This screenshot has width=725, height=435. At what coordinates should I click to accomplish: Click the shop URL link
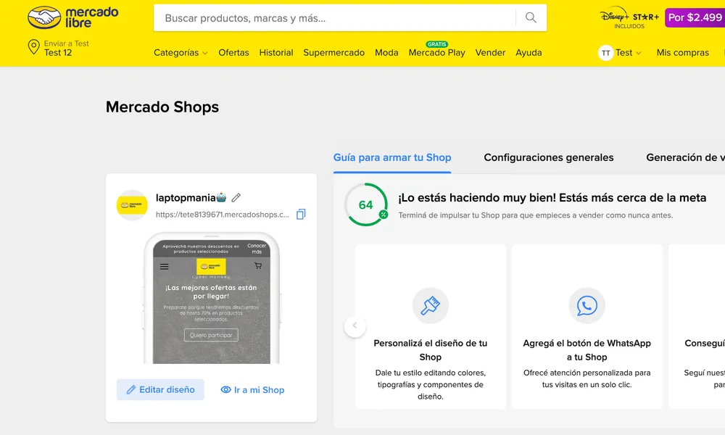pyautogui.click(x=222, y=215)
